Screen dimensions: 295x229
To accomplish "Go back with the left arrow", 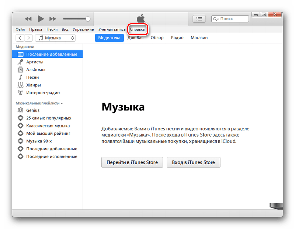I will tap(20, 38).
